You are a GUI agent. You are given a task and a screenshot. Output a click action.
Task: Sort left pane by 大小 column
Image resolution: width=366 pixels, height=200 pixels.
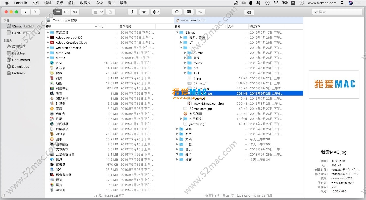tap(109, 26)
